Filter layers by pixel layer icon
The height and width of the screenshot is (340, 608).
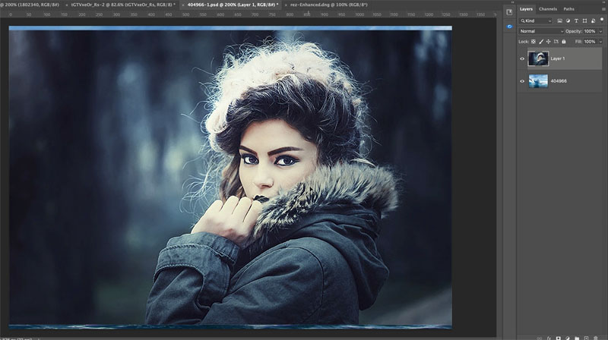tap(560, 20)
